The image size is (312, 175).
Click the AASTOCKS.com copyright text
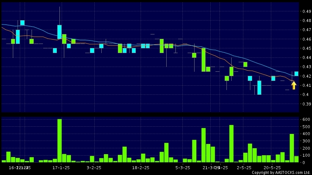(x=281, y=172)
